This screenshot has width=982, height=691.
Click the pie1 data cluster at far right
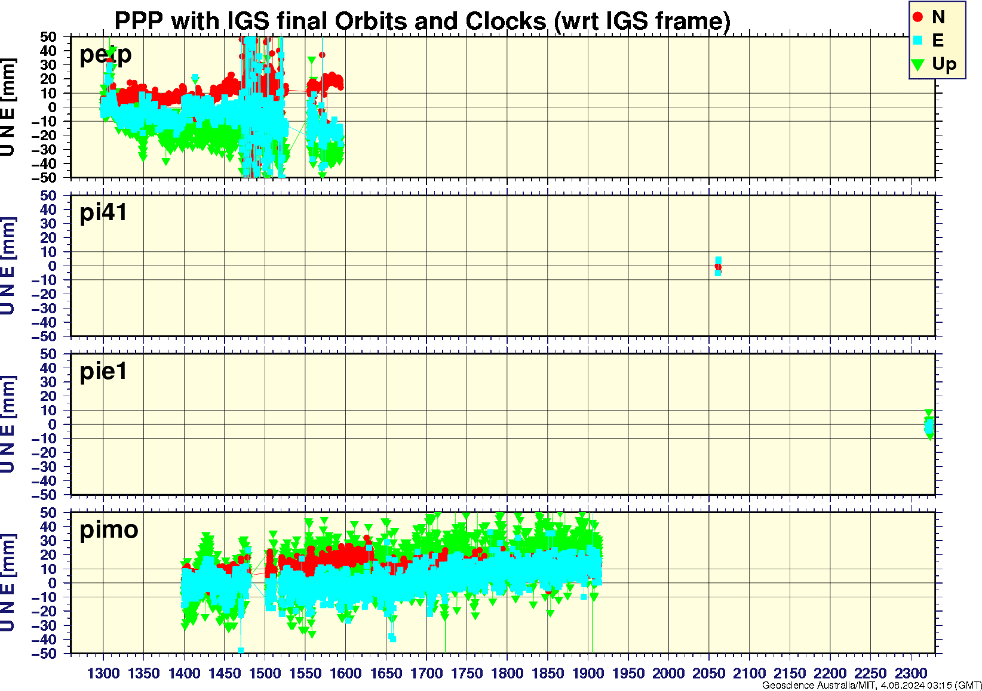coord(929,425)
